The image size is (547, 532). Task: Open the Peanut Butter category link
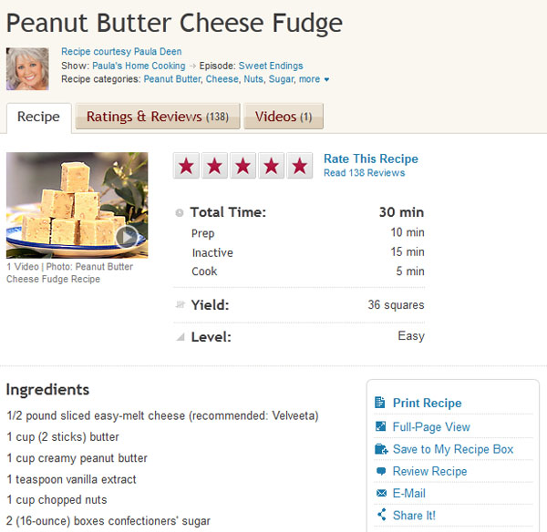coord(172,79)
